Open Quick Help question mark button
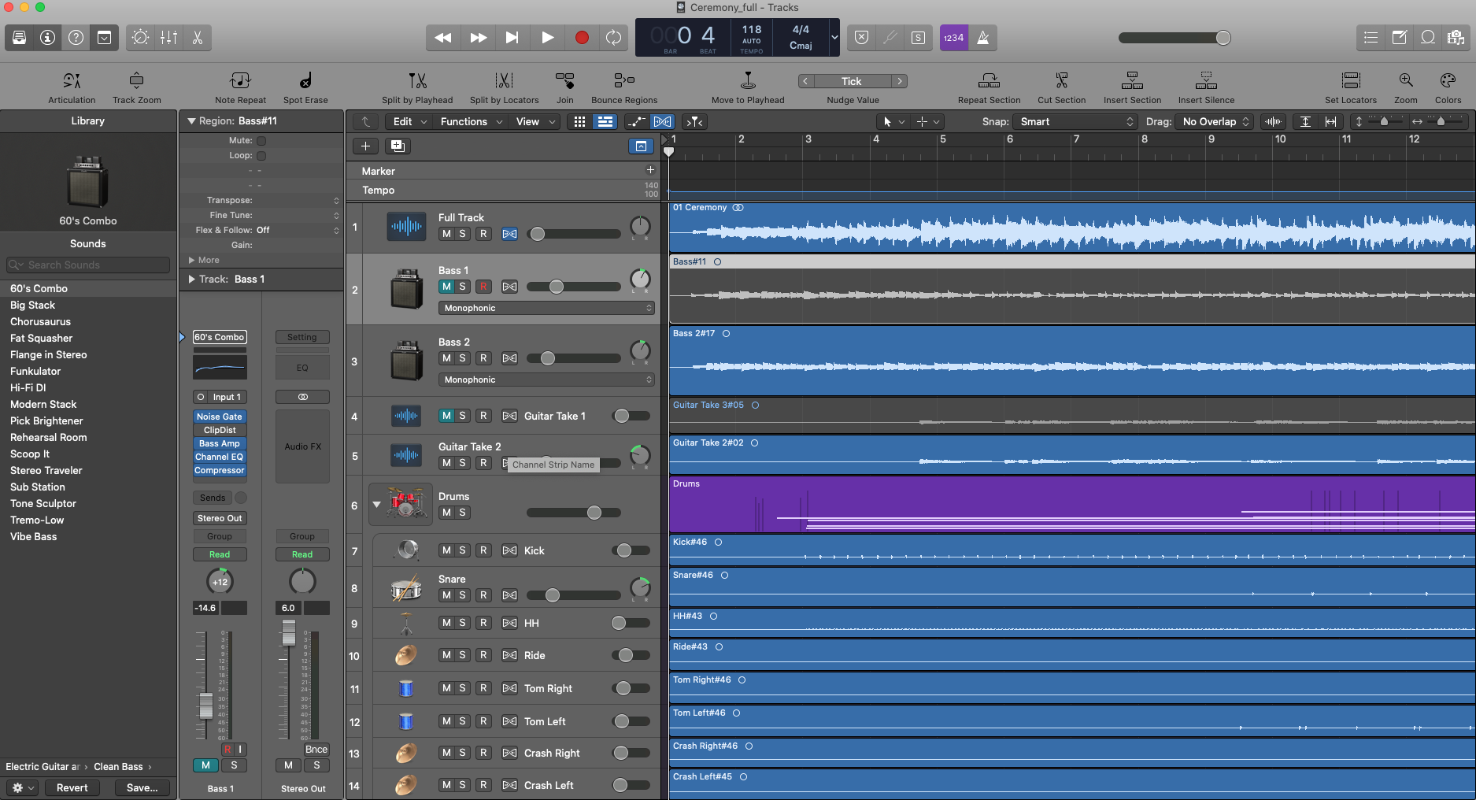The height and width of the screenshot is (800, 1476). [76, 37]
